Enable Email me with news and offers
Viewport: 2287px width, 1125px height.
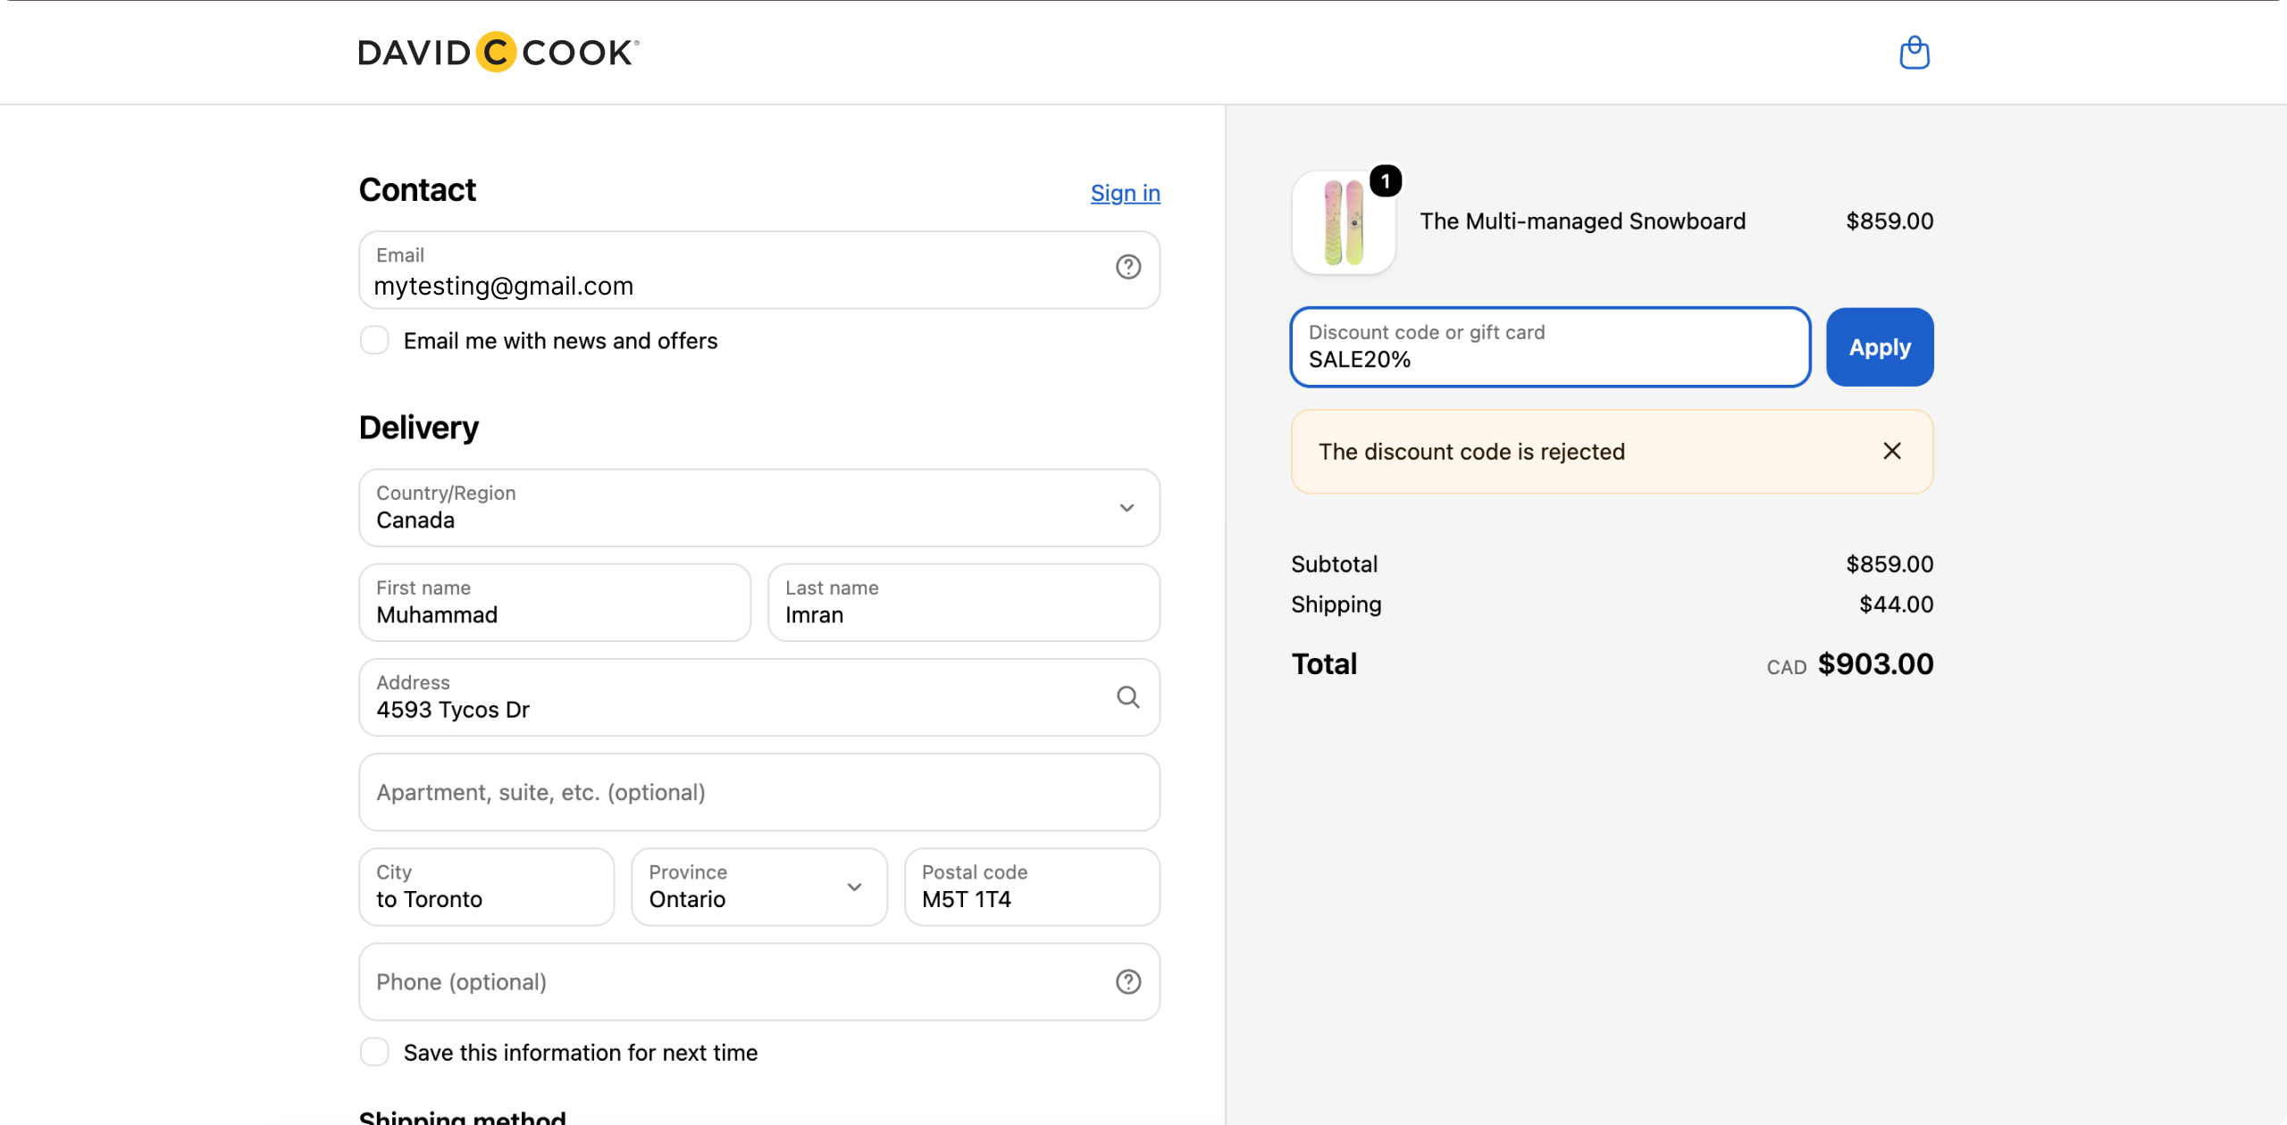click(x=374, y=340)
